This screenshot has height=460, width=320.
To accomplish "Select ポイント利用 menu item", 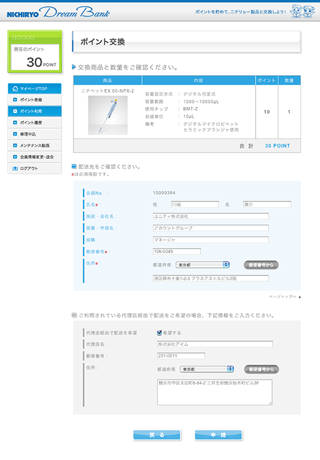I will (x=35, y=111).
